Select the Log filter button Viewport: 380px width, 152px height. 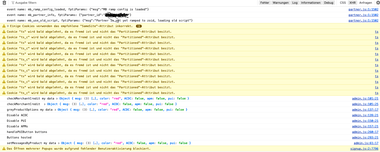click(x=295, y=3)
